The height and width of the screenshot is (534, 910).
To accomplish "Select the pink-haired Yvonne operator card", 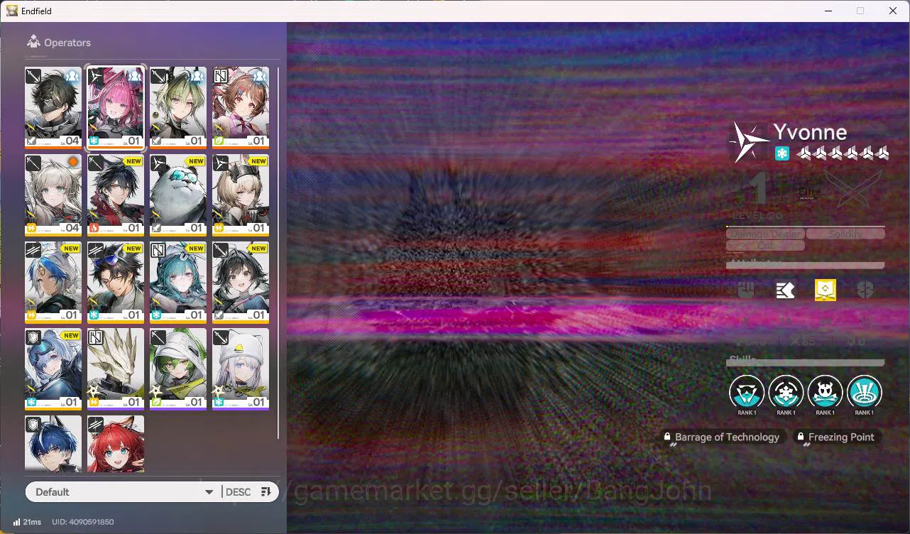I will coord(116,107).
